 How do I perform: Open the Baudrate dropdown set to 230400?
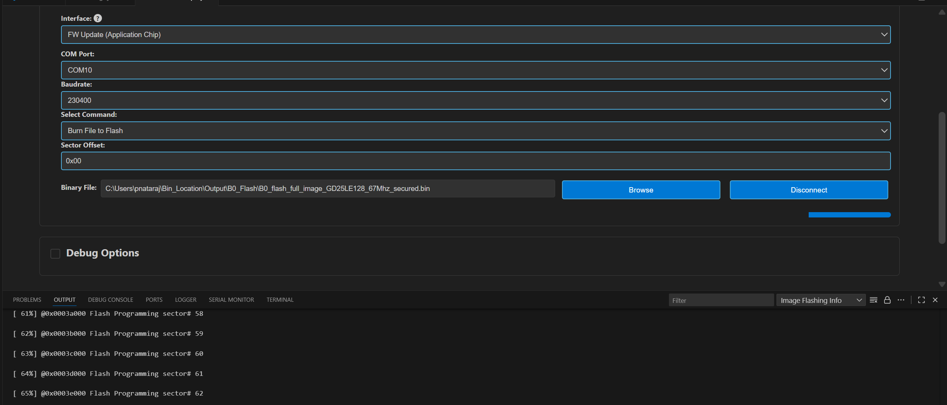476,101
